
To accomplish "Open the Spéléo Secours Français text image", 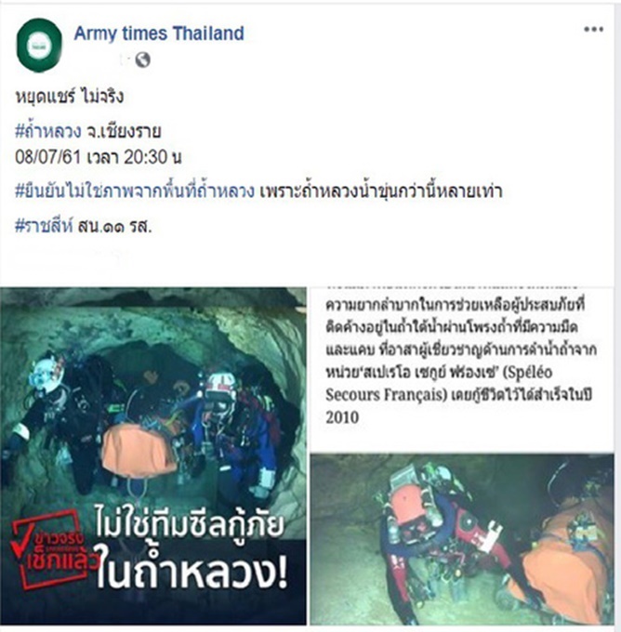I will [462, 368].
